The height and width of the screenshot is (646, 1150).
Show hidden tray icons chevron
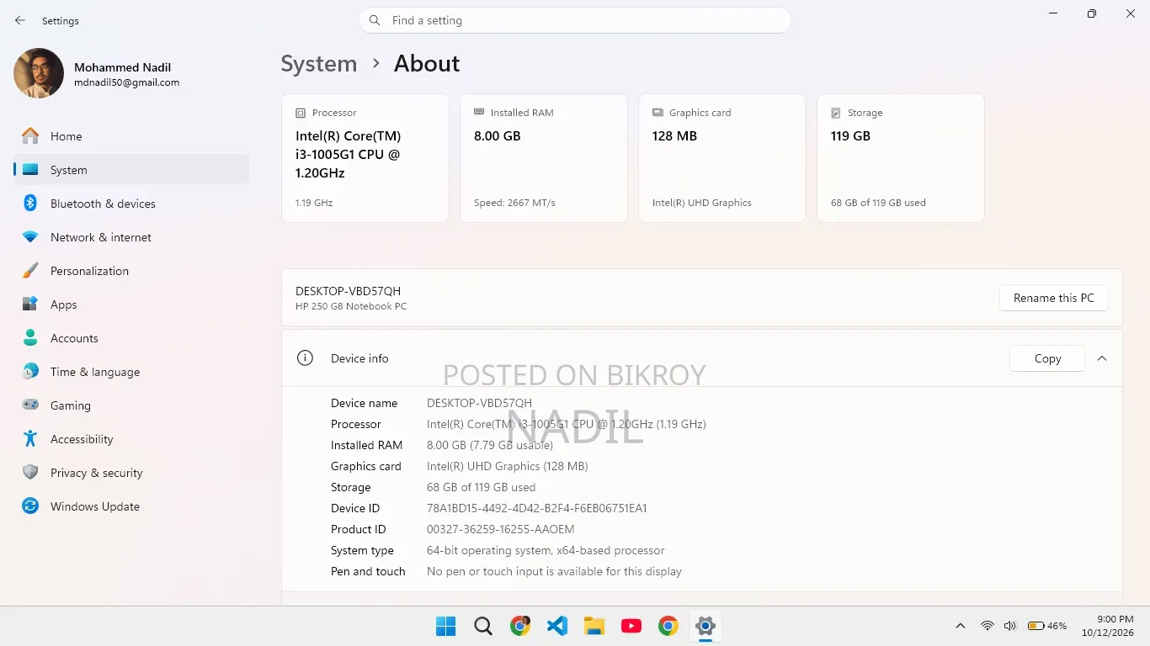(960, 626)
